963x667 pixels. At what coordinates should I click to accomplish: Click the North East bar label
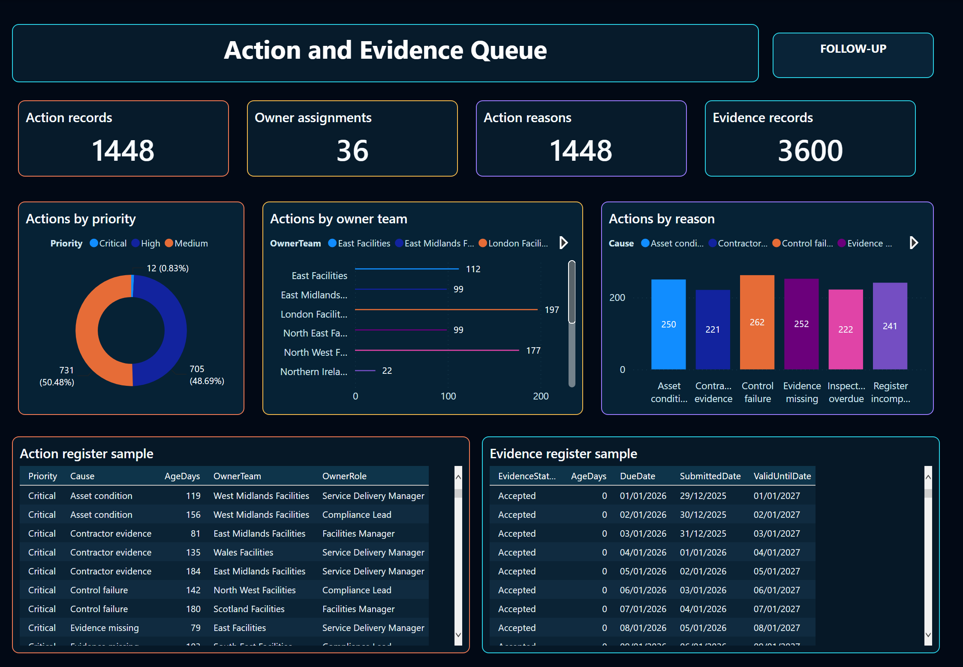coord(315,333)
